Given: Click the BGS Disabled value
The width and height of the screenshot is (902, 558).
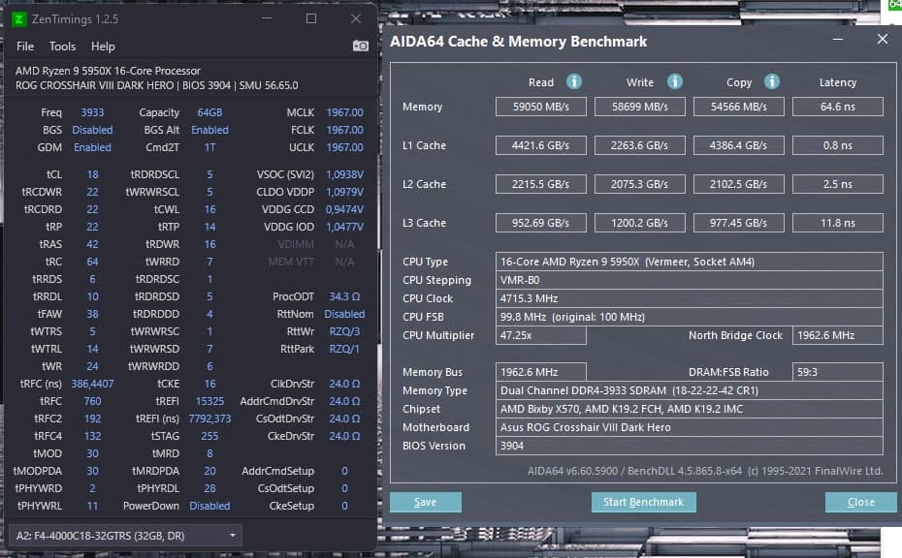Looking at the screenshot, I should pyautogui.click(x=92, y=130).
